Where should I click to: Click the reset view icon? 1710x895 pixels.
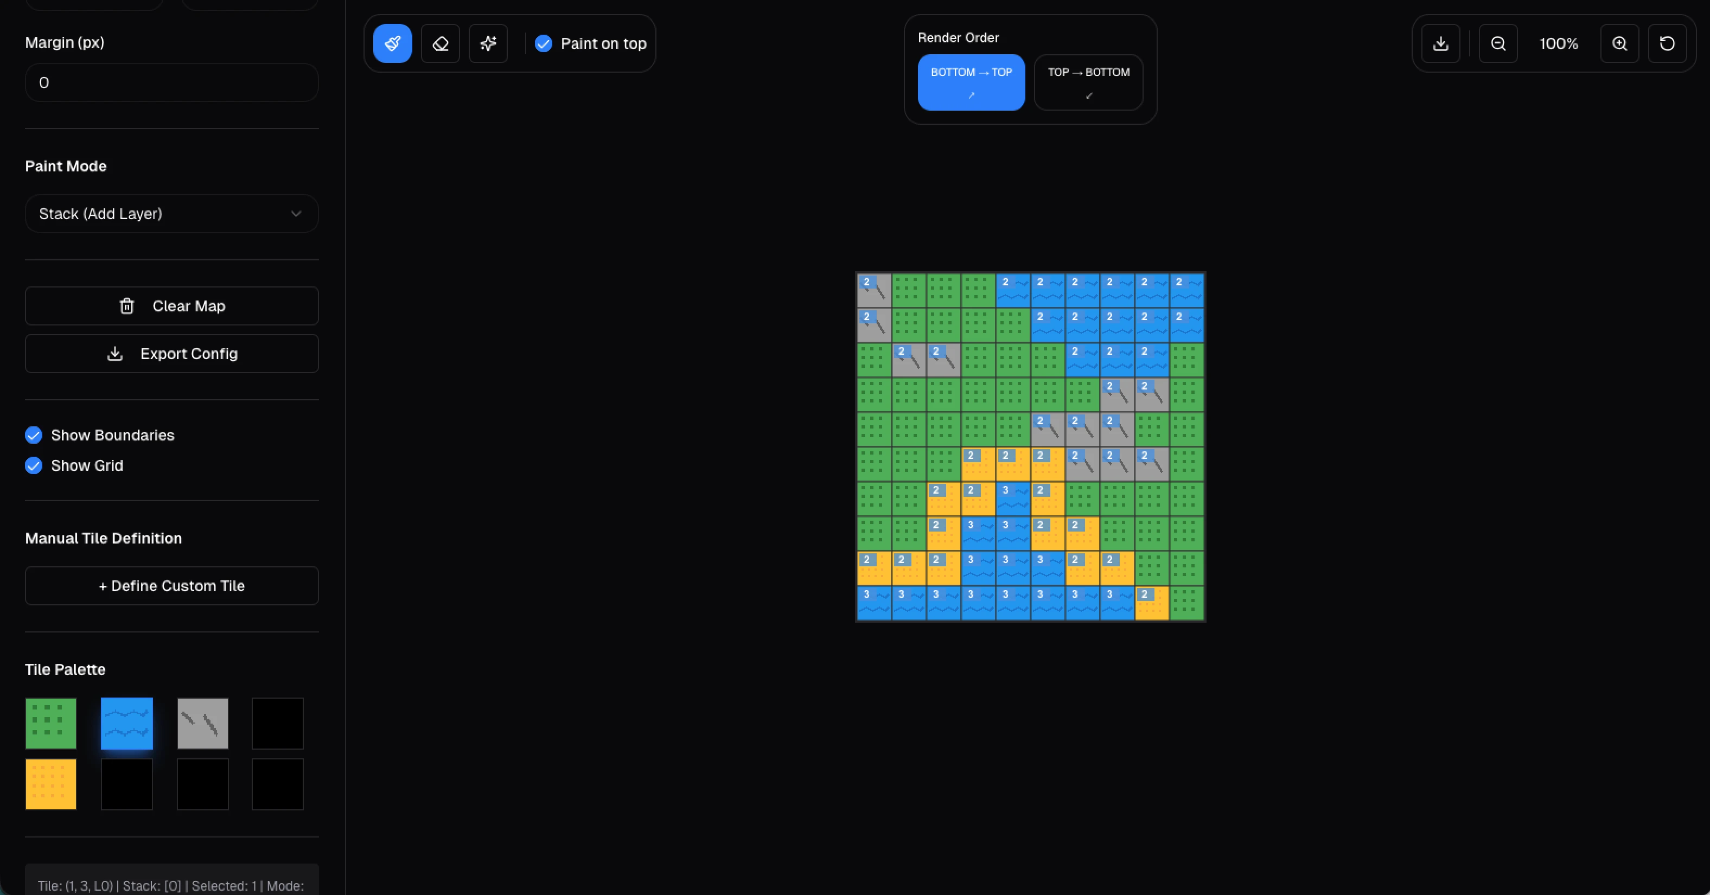(x=1667, y=44)
